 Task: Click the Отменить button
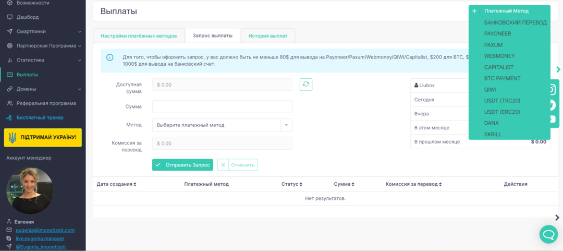[237, 165]
